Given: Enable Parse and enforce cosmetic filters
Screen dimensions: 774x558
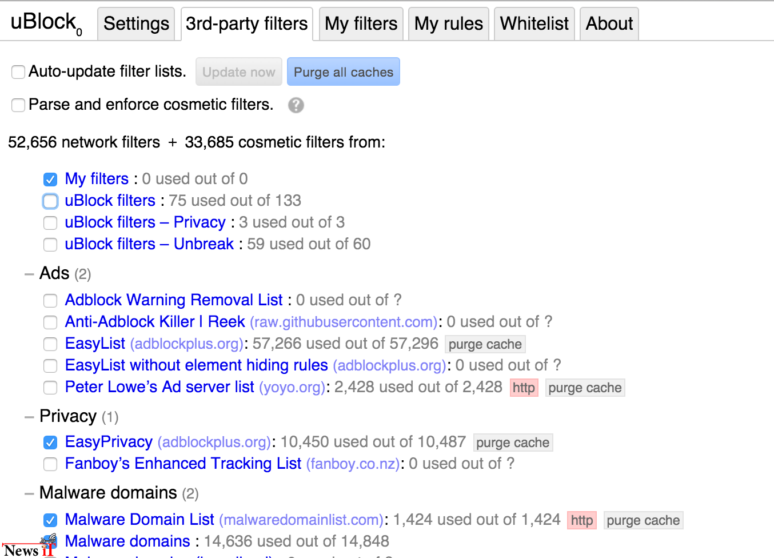Looking at the screenshot, I should click(x=18, y=105).
